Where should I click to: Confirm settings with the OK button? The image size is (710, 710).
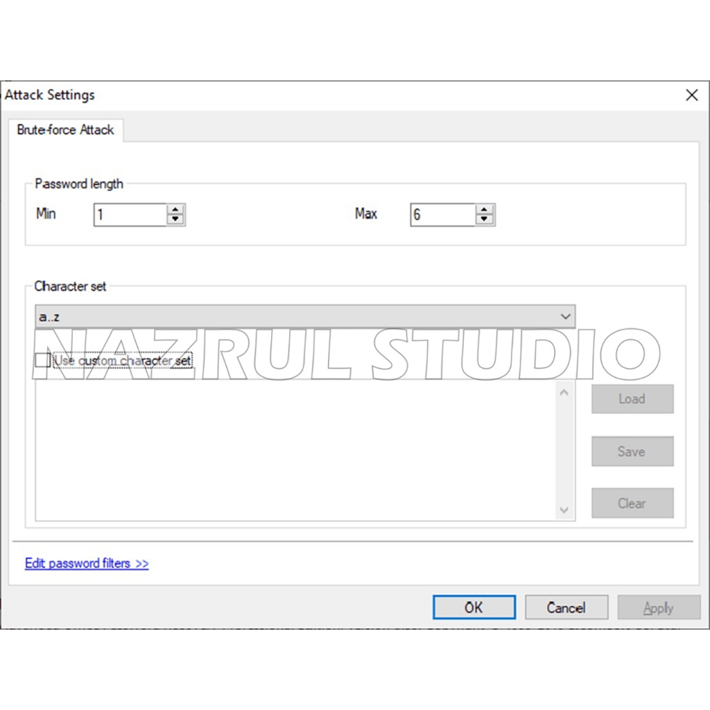[x=474, y=607]
